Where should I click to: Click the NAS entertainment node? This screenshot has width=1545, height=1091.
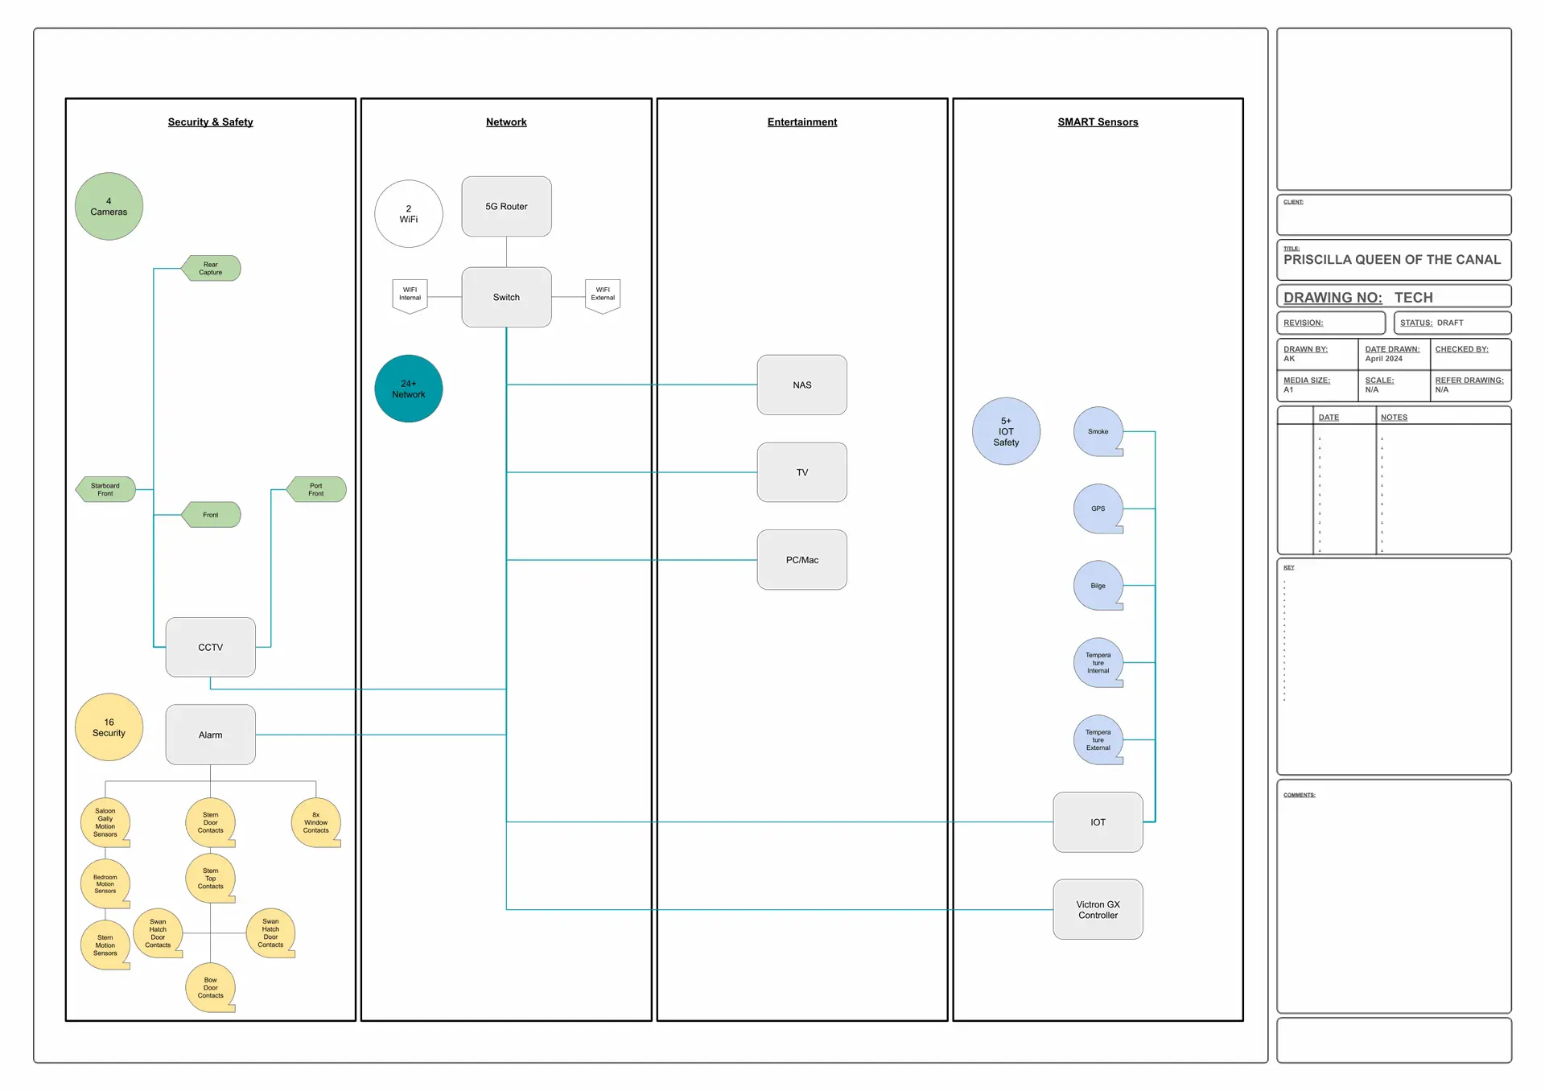(801, 385)
